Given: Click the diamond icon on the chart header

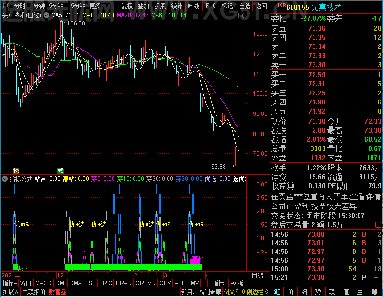Looking at the screenshot, I should tap(233, 16).
